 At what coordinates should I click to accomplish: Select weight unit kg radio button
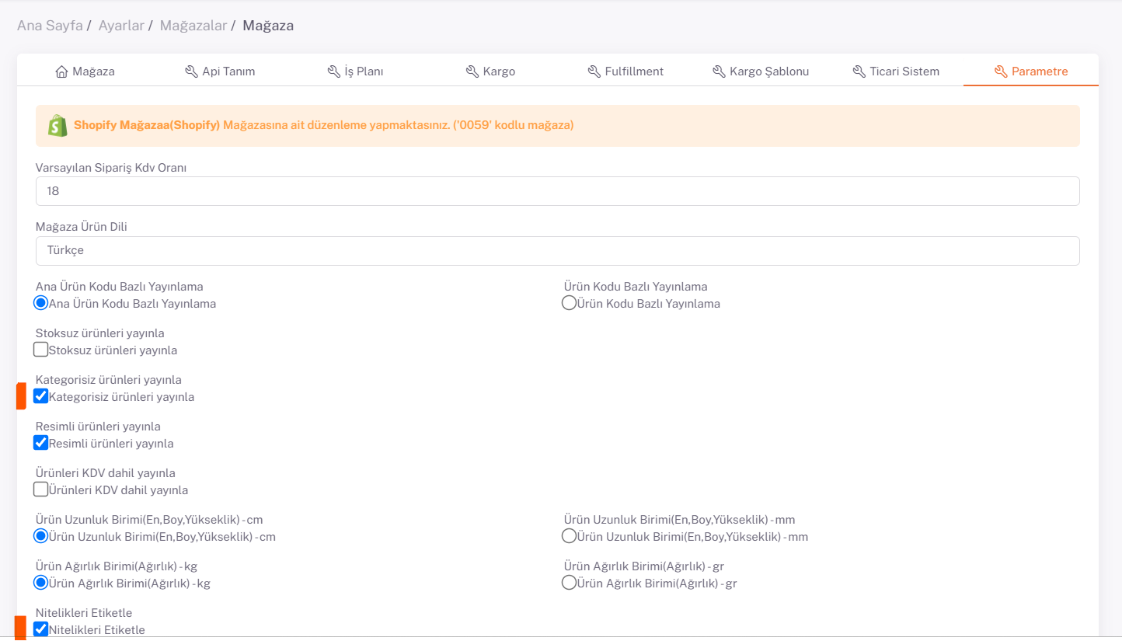pyautogui.click(x=41, y=583)
